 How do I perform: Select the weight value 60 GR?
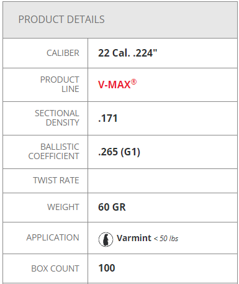click(x=112, y=207)
